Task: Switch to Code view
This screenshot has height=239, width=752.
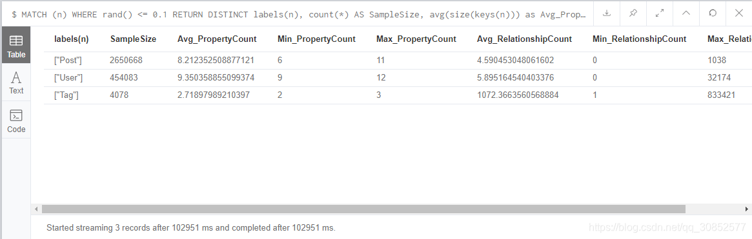Action: click(x=16, y=120)
